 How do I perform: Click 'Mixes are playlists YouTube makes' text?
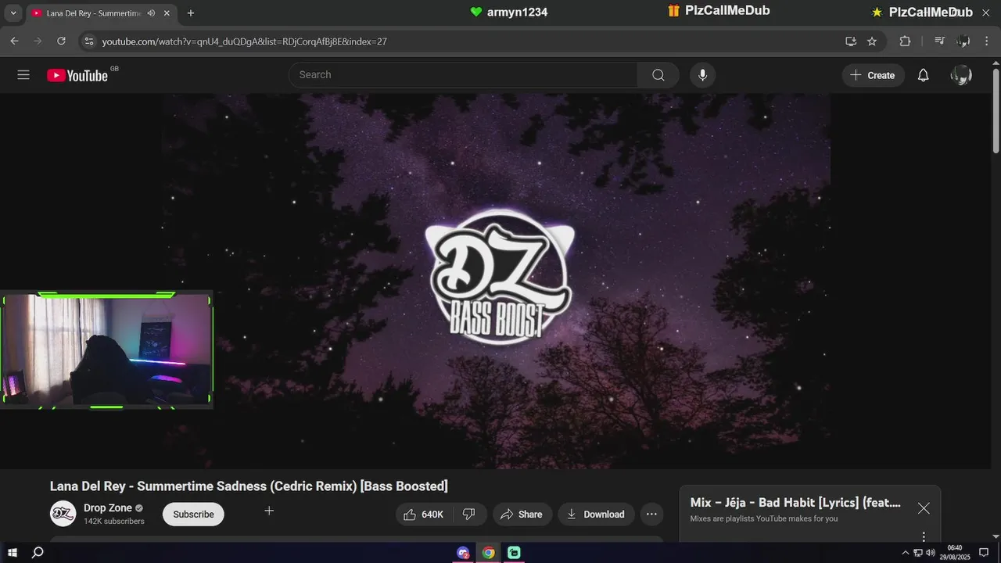(764, 518)
